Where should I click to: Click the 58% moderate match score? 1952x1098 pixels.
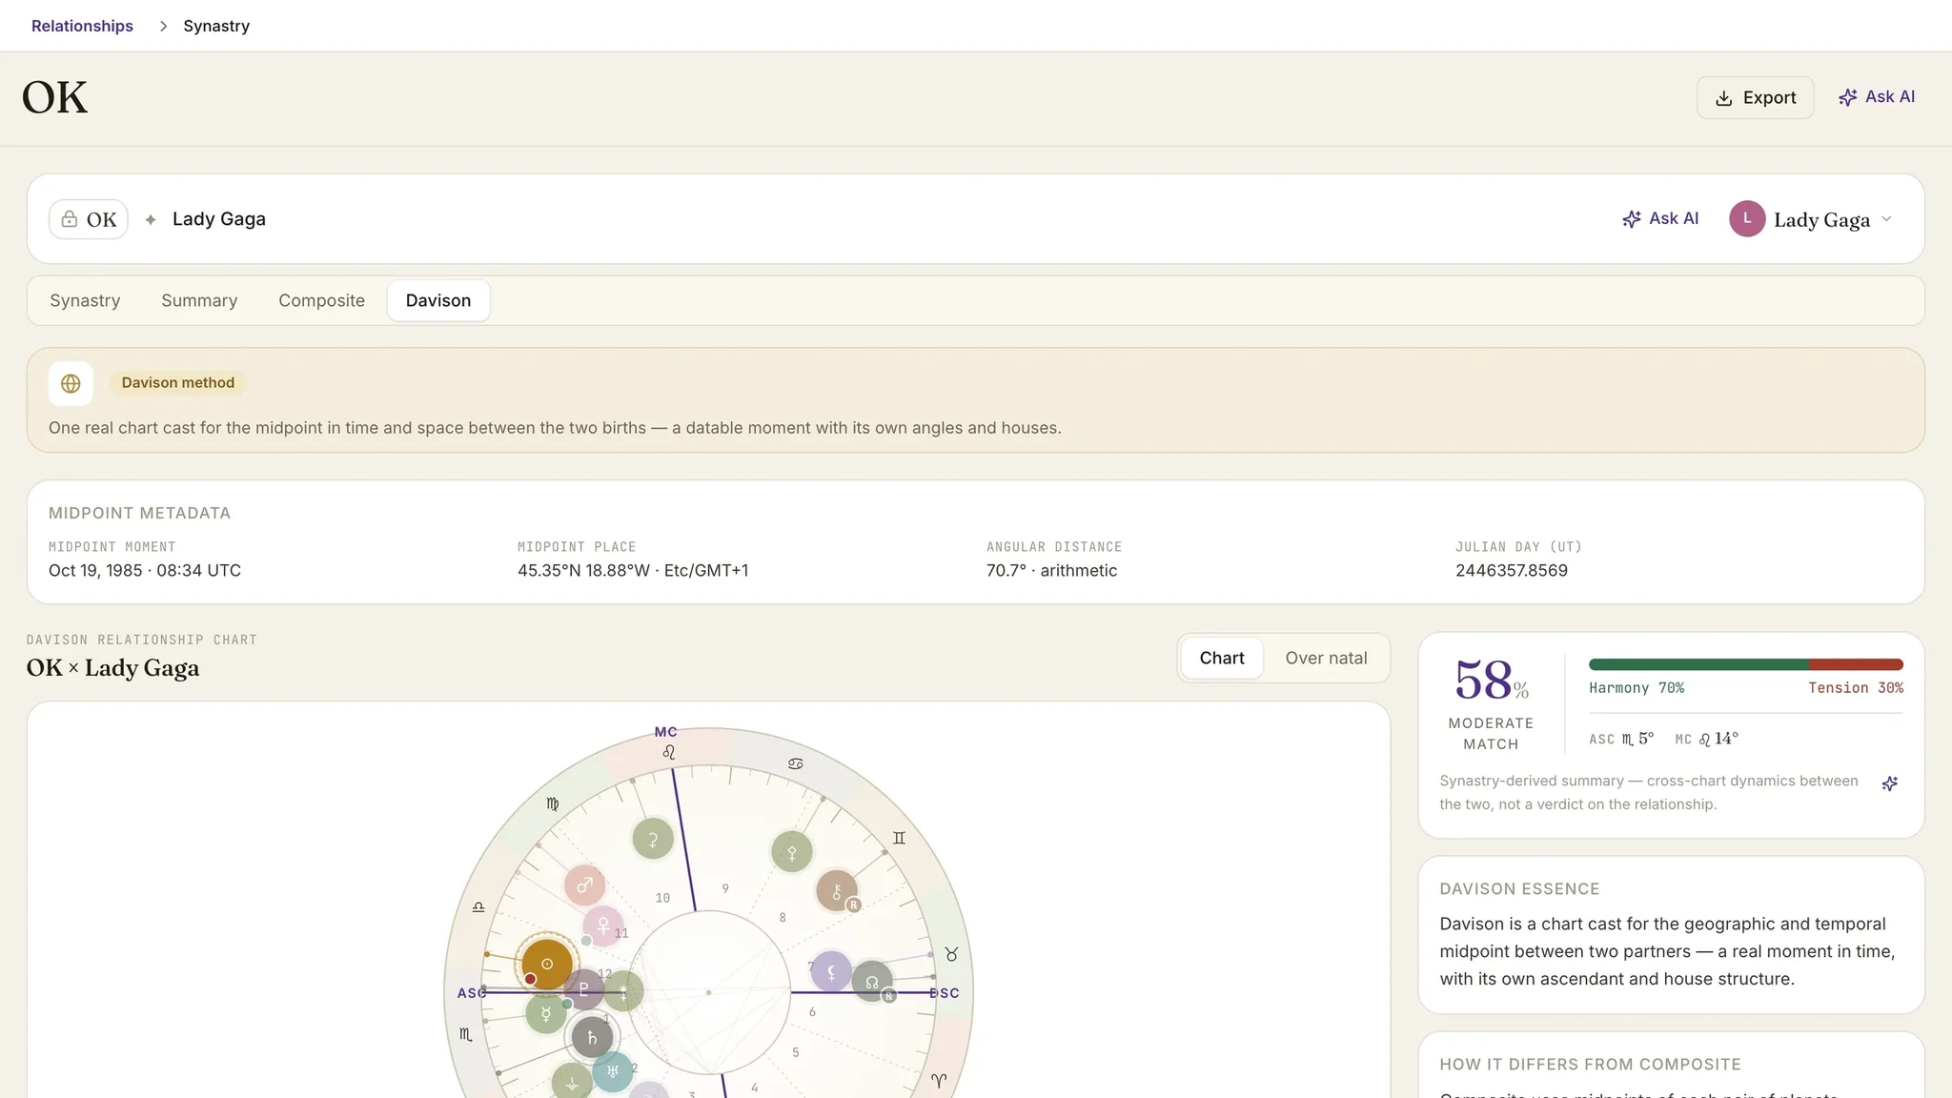(x=1492, y=680)
